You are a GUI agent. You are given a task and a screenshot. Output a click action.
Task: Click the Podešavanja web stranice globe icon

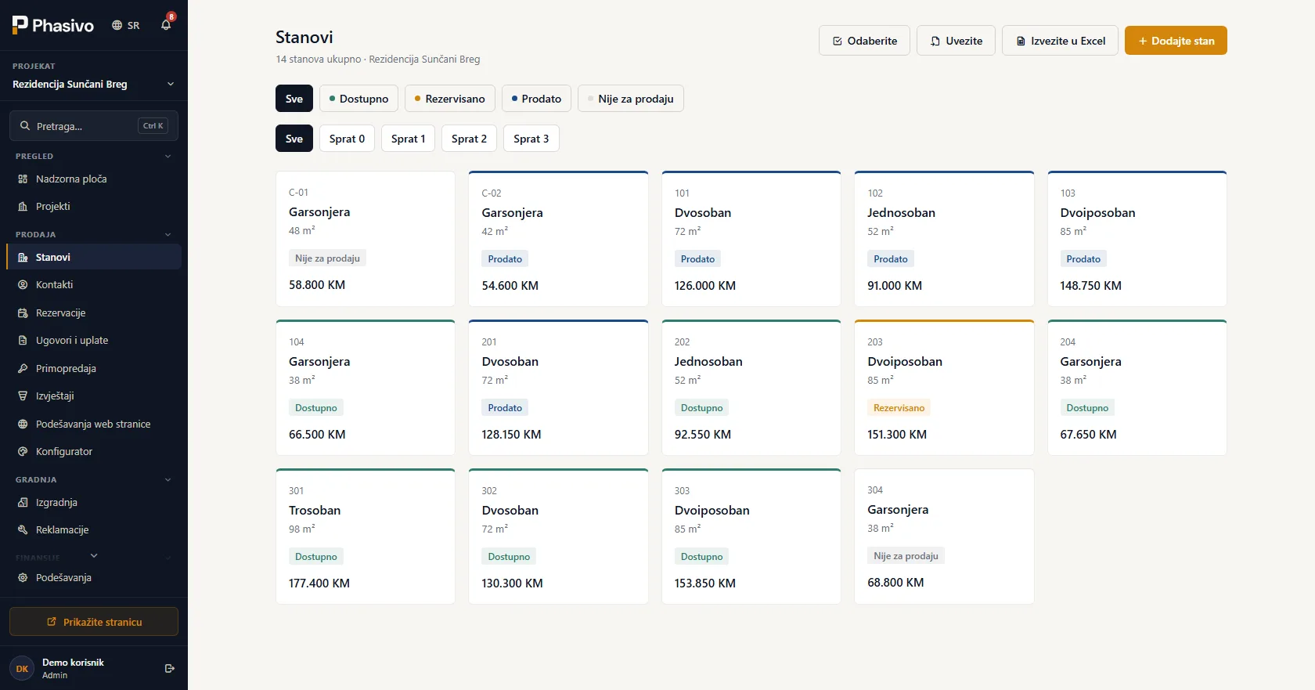pyautogui.click(x=23, y=424)
